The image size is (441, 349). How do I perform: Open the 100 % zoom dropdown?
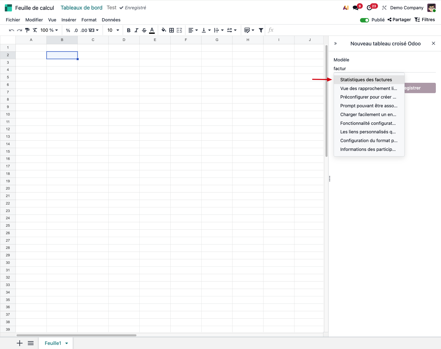(x=49, y=30)
